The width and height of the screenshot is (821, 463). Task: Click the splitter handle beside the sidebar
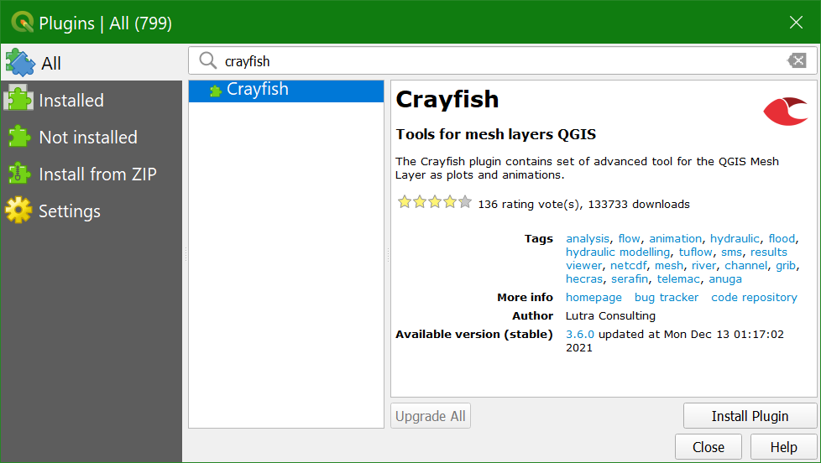tap(186, 254)
